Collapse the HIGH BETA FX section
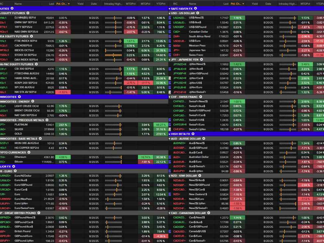This screenshot has width=324, height=243. click(169, 134)
